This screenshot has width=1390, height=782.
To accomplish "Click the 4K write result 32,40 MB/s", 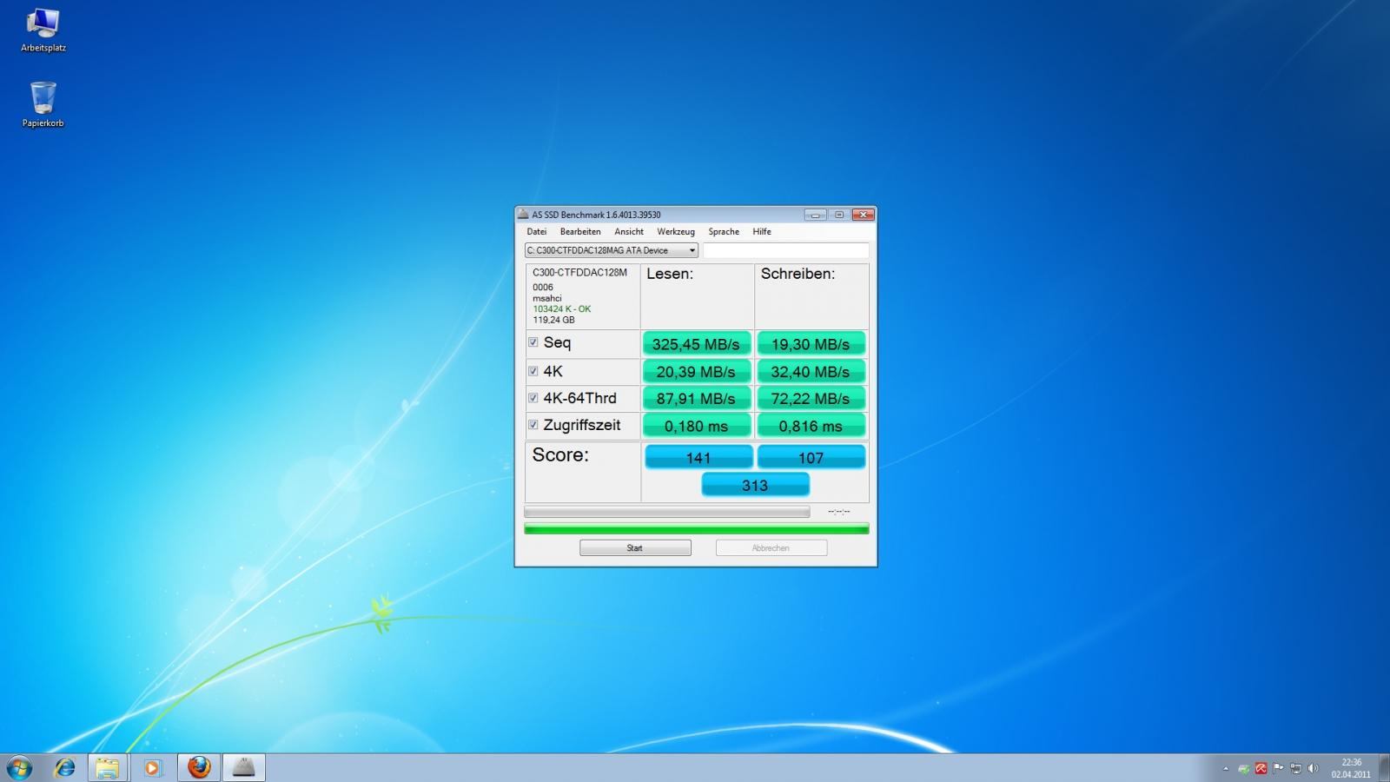I will click(811, 372).
